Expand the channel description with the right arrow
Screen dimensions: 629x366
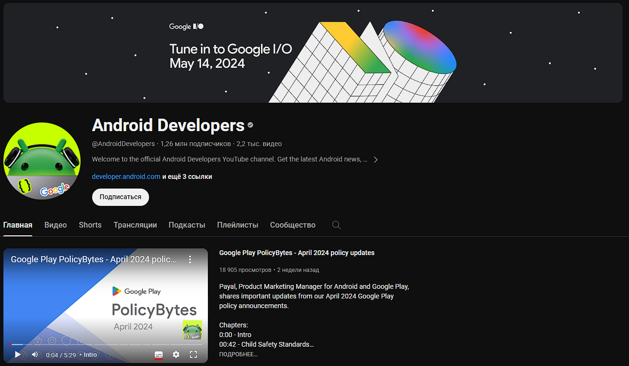click(376, 159)
